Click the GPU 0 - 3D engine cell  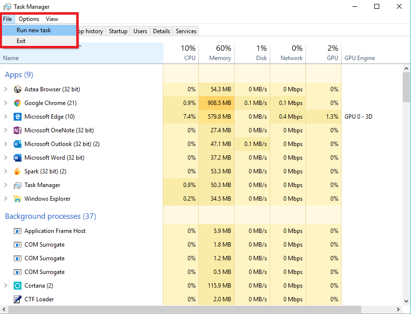point(358,117)
